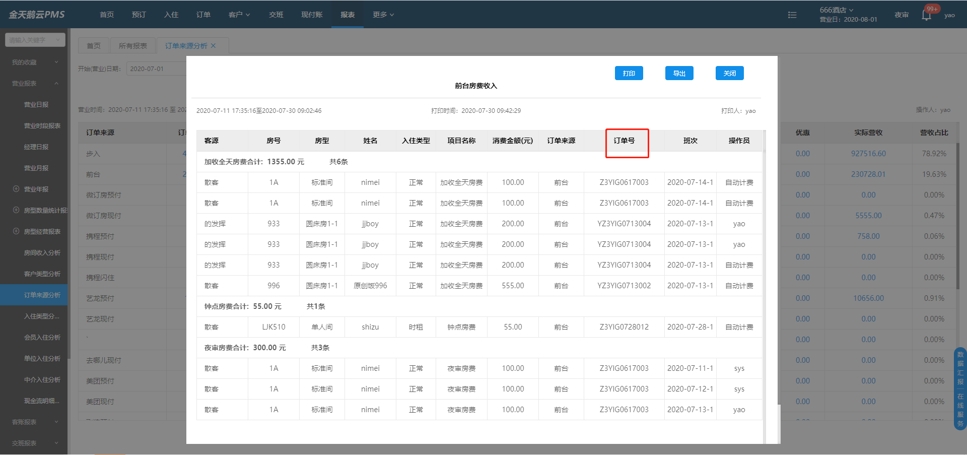Click order number Z3YIG0728012

click(x=624, y=327)
